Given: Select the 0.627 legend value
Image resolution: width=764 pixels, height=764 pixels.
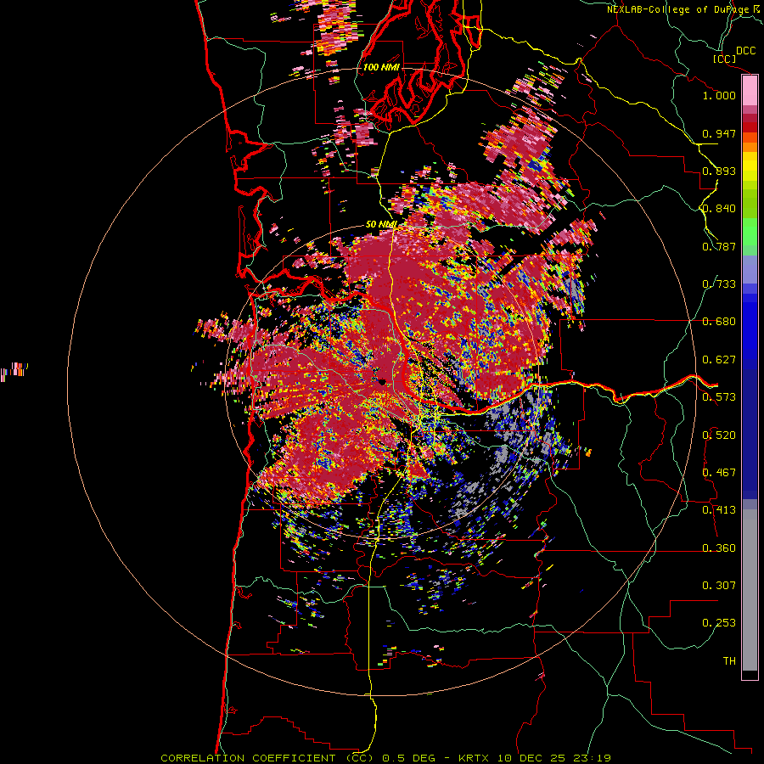Looking at the screenshot, I should [719, 360].
